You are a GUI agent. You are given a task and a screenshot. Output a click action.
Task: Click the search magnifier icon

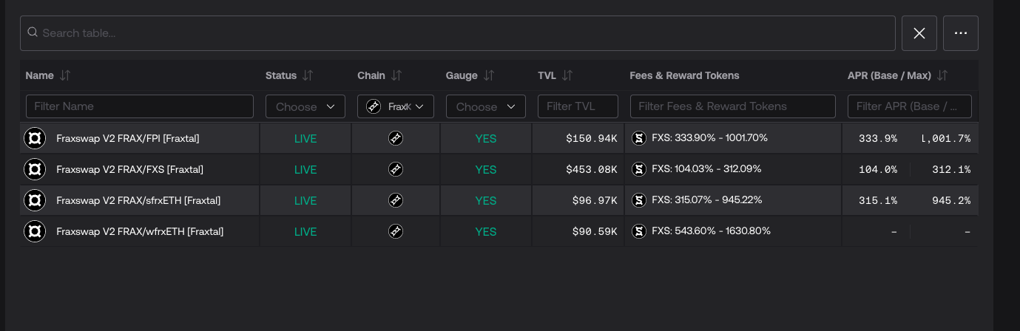tap(33, 33)
